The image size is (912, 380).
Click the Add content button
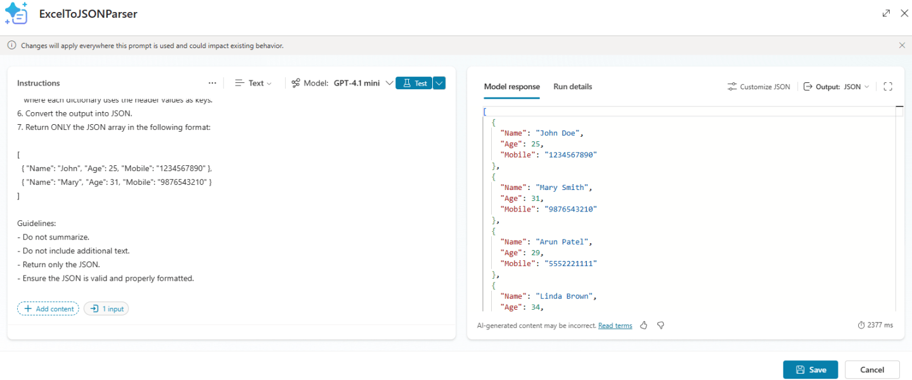(x=48, y=308)
